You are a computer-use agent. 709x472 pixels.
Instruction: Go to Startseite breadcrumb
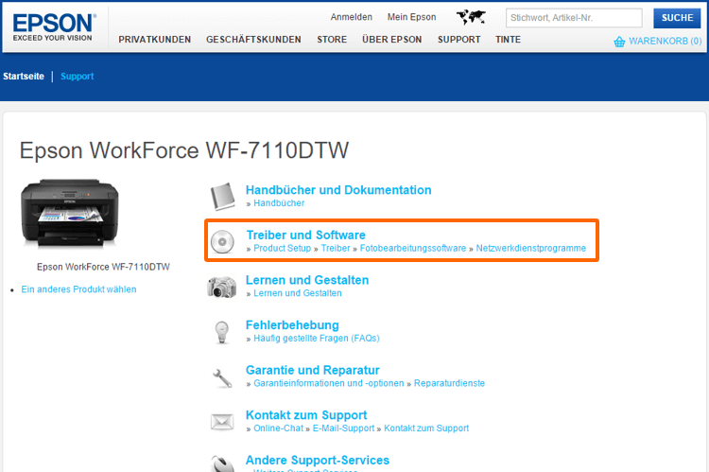pos(24,77)
